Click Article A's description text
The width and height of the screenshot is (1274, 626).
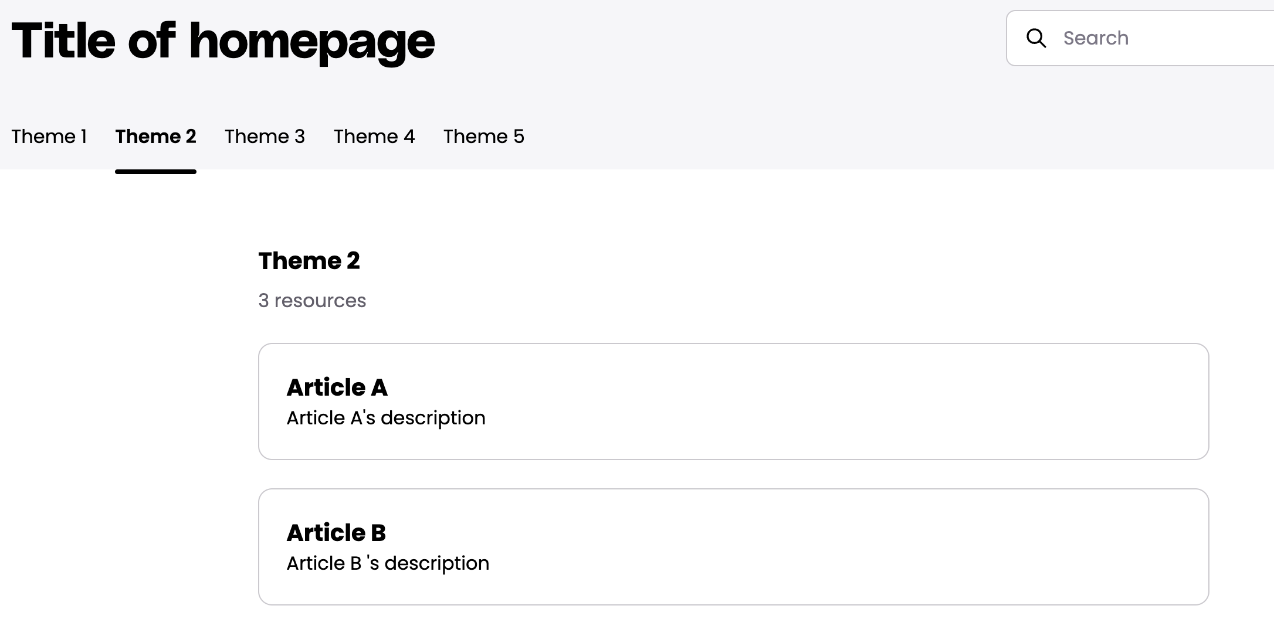(386, 418)
